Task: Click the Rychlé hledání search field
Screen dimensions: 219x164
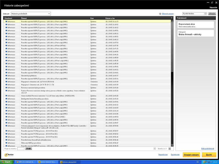Action: coord(193,14)
